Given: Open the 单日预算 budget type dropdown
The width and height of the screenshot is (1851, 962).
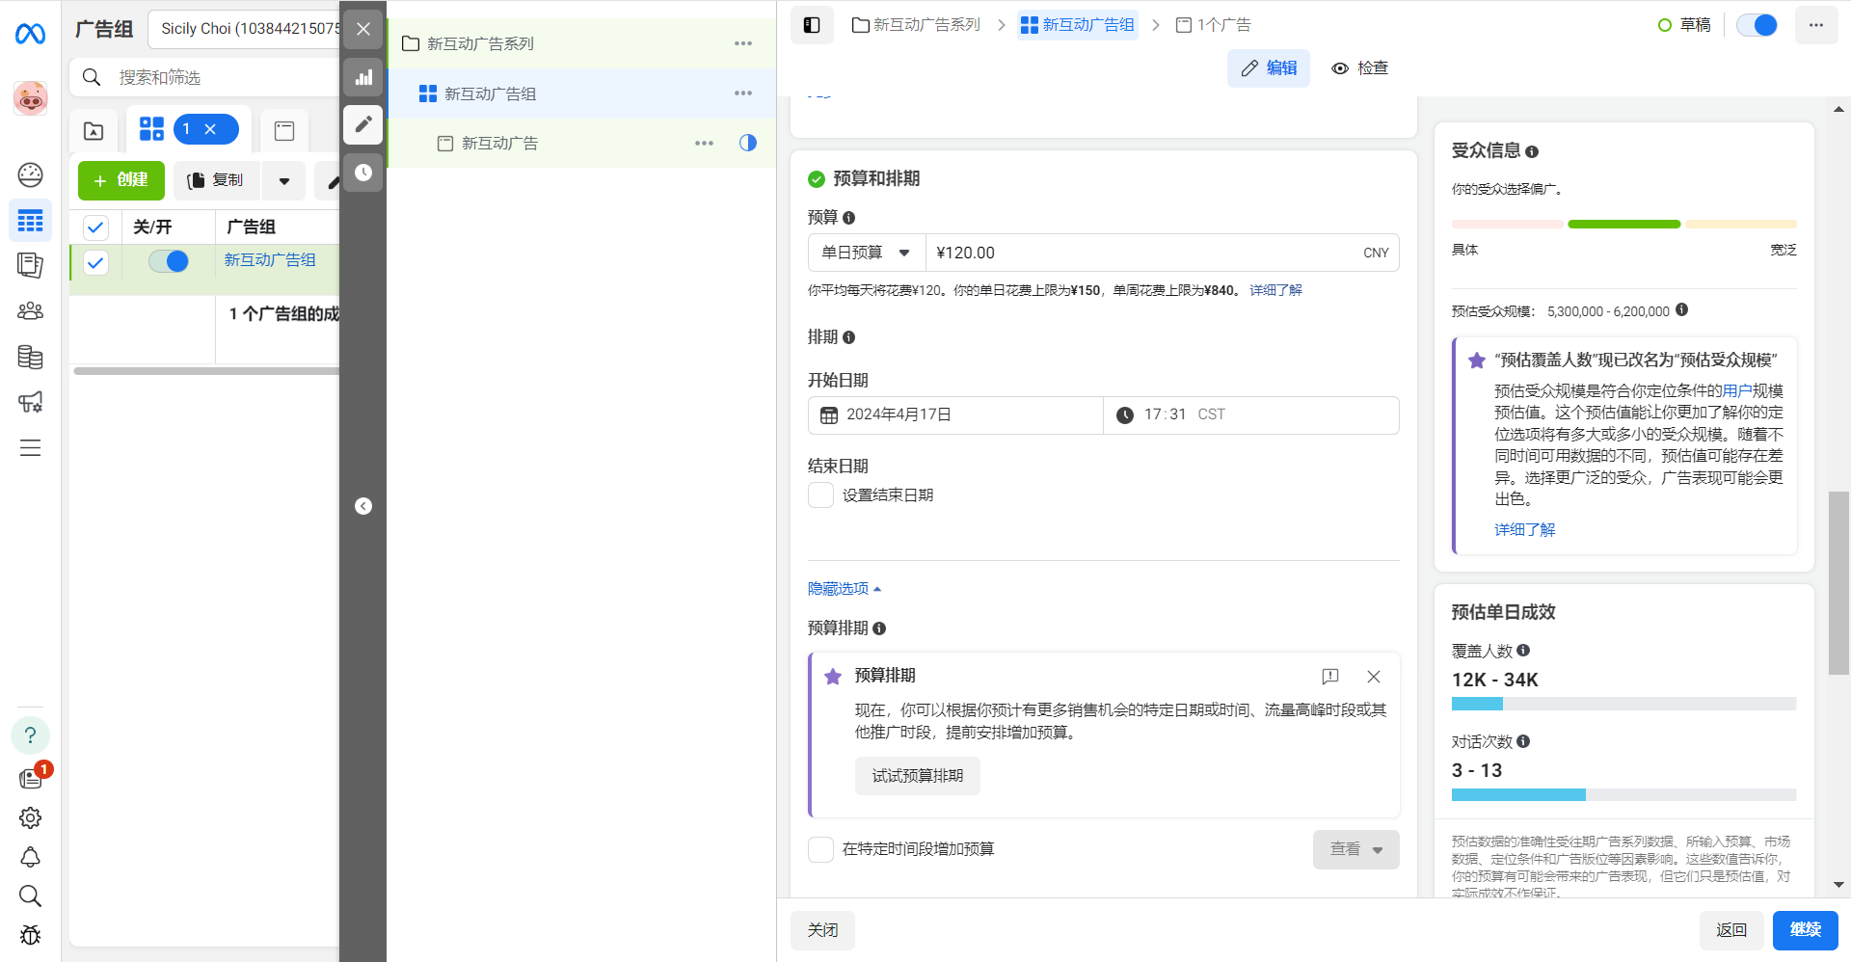Looking at the screenshot, I should click(x=866, y=253).
